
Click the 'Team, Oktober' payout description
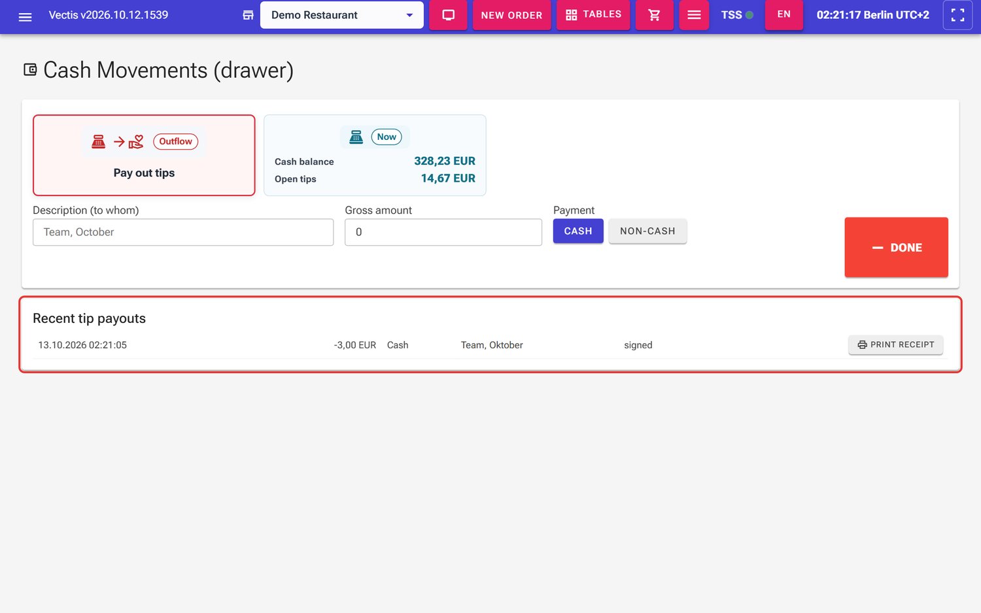492,345
